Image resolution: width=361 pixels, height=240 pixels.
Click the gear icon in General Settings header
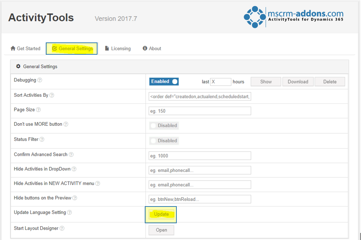point(18,67)
